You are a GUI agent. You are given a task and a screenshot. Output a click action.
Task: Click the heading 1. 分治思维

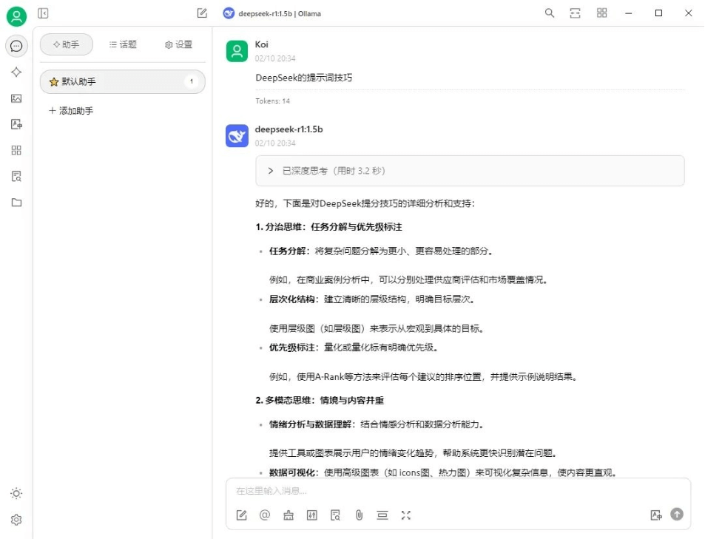point(328,227)
